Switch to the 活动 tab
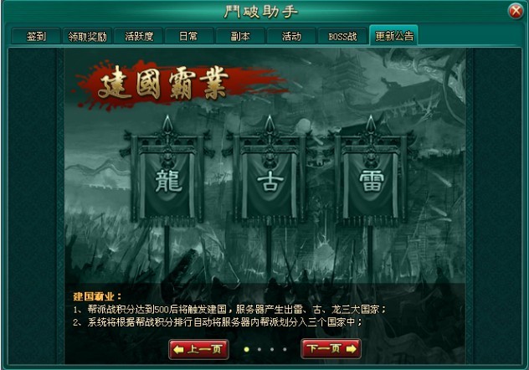This screenshot has height=370, width=529. pyautogui.click(x=291, y=36)
